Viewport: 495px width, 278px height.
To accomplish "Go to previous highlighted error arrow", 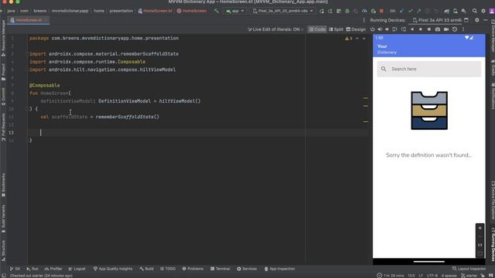I will tap(357, 39).
